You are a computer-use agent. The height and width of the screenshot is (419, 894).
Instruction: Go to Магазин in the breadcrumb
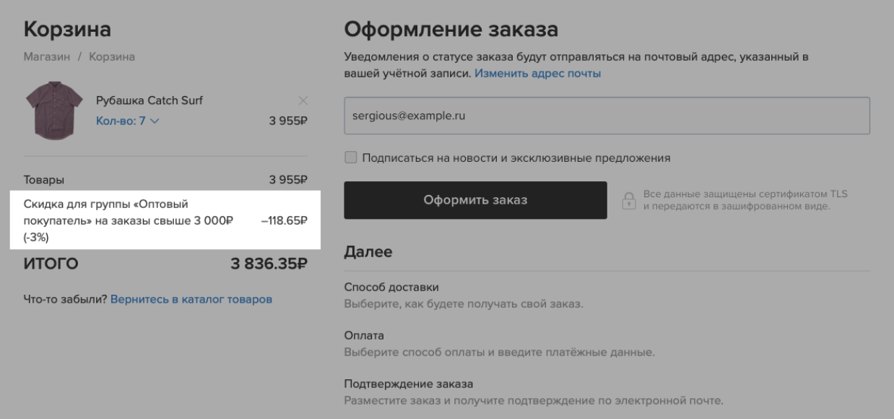48,56
